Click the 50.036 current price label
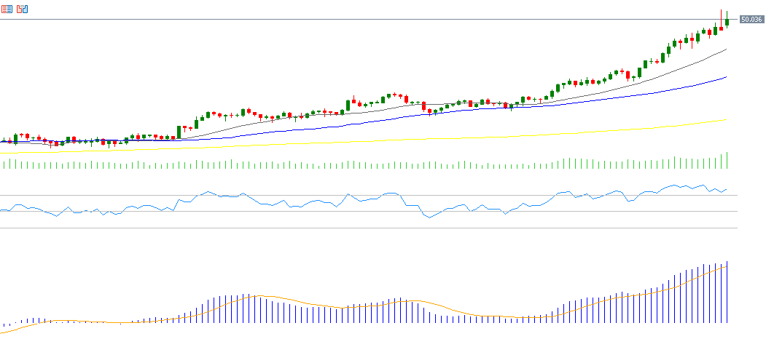The width and height of the screenshot is (766, 355). click(x=751, y=20)
